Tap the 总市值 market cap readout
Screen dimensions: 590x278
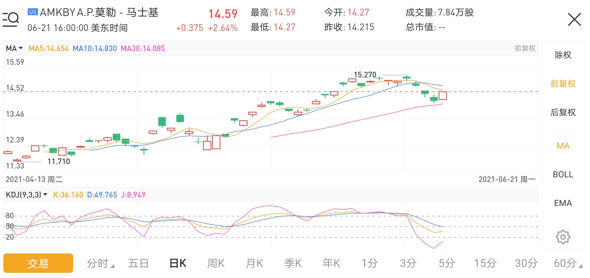(x=425, y=27)
